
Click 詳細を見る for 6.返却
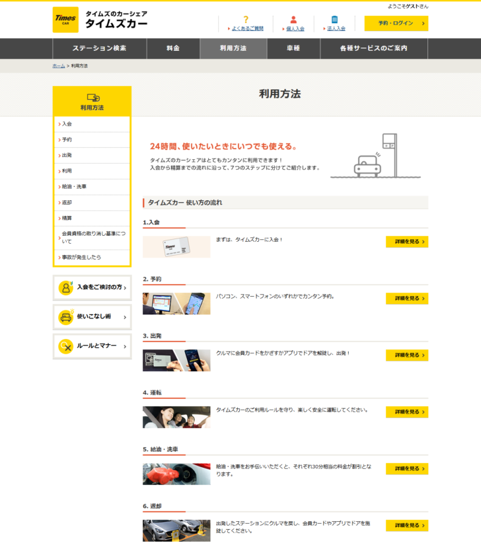pos(407,525)
